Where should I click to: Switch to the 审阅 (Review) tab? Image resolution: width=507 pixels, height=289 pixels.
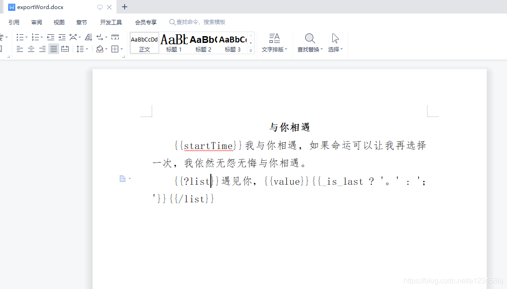click(36, 22)
